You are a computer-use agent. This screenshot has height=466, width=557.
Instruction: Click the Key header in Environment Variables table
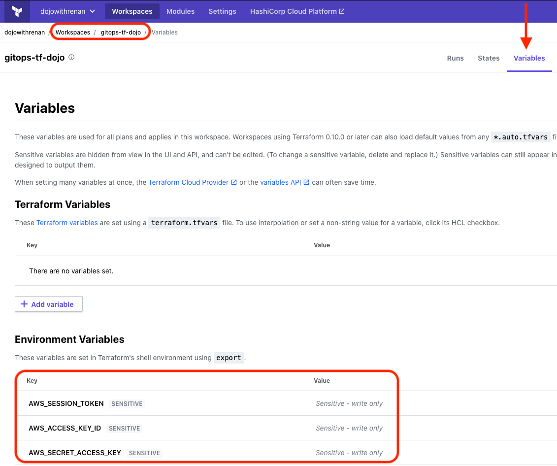pyautogui.click(x=32, y=380)
